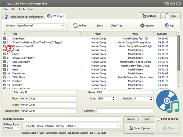Sort by the # column header
The height and width of the screenshot is (137, 183).
[x=7, y=34]
